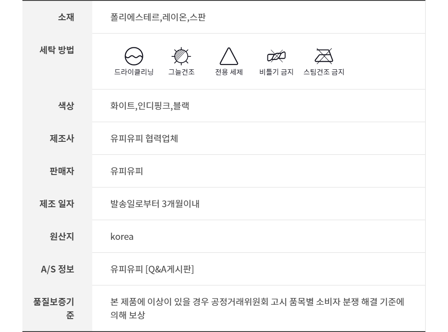Click the triangle detergent icon

click(x=228, y=56)
